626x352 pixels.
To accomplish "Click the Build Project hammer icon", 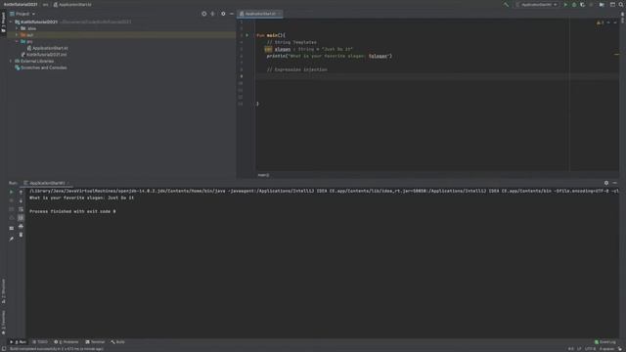I will (x=506, y=5).
